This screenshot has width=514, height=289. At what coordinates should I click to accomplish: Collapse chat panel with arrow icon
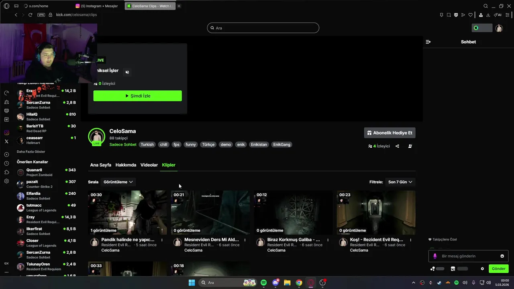[428, 42]
